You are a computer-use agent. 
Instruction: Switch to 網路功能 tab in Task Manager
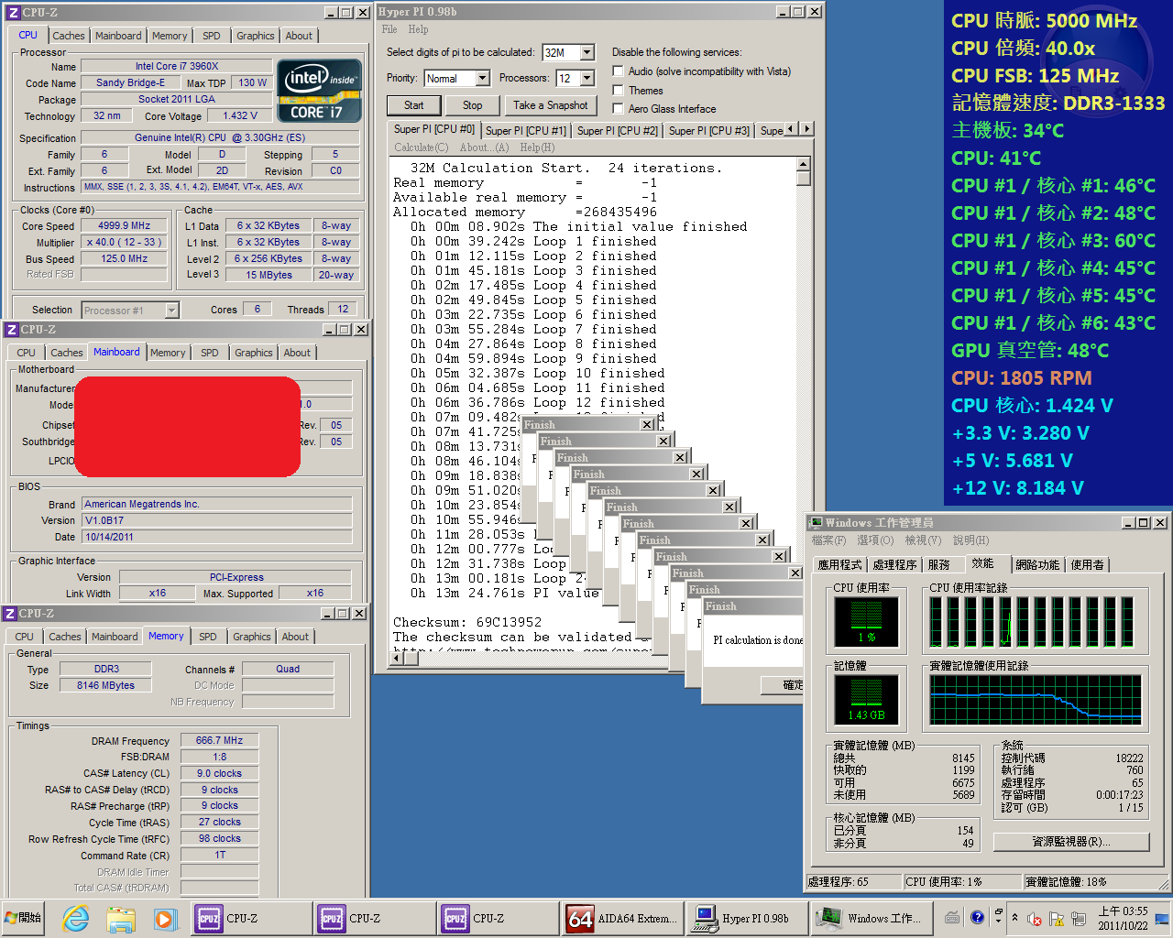click(x=1037, y=564)
